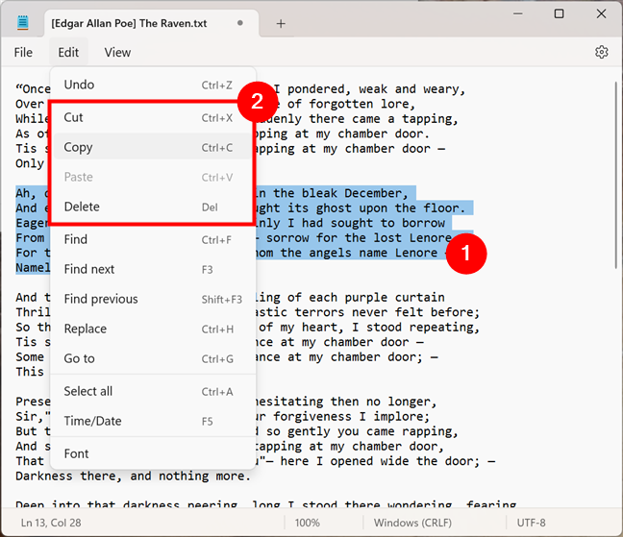Choose Find next menu entry
Screen dimensions: 623x537
pos(153,269)
